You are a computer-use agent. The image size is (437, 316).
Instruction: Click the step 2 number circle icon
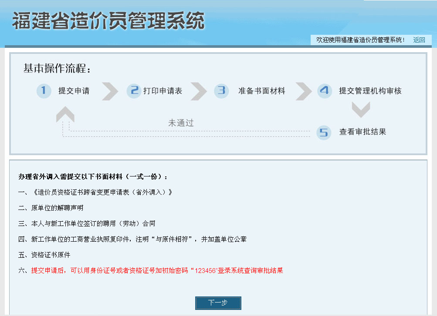pyautogui.click(x=134, y=91)
